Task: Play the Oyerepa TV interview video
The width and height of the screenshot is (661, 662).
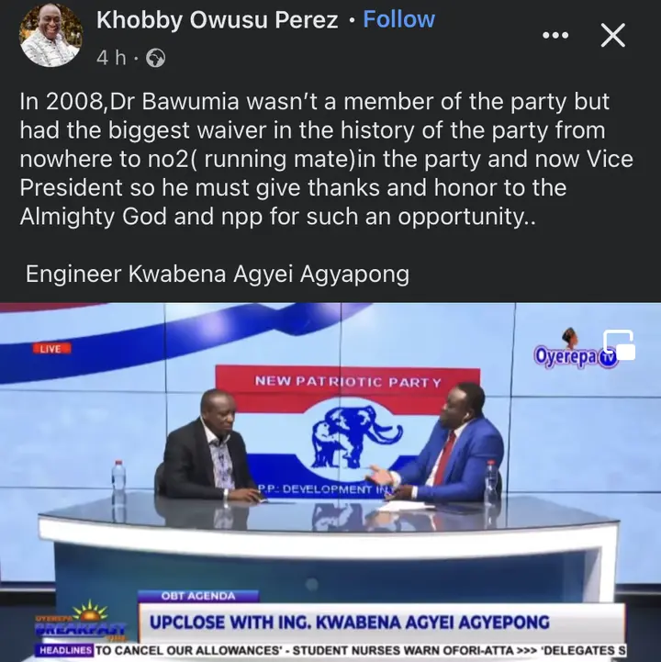Action: pyautogui.click(x=330, y=482)
